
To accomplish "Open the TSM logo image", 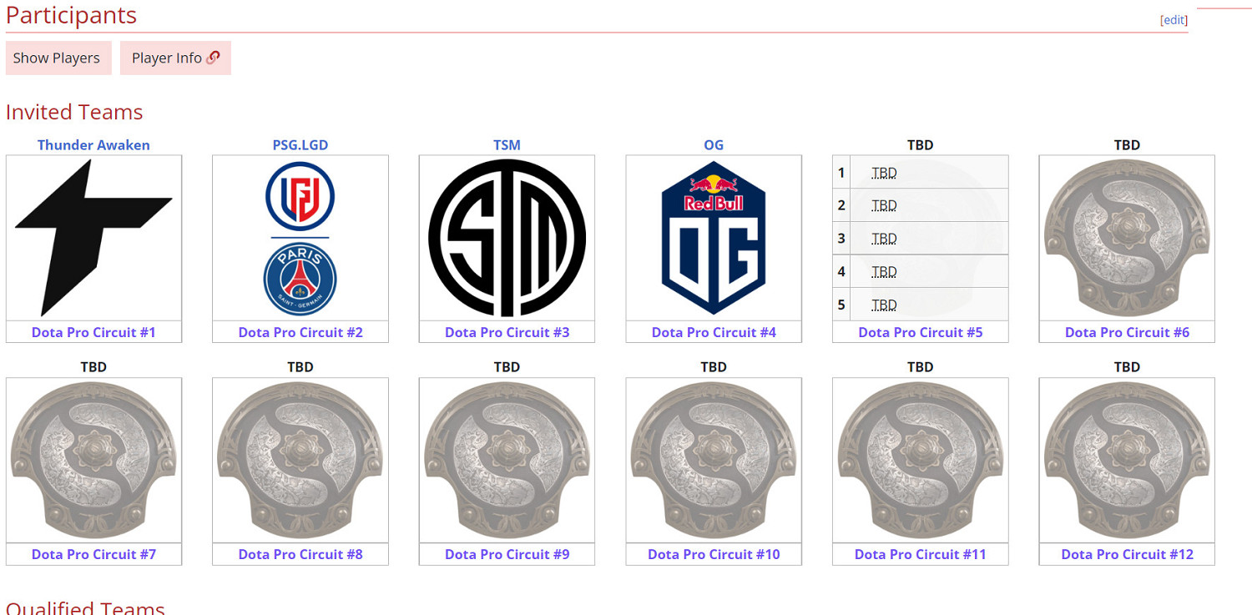I will point(507,238).
